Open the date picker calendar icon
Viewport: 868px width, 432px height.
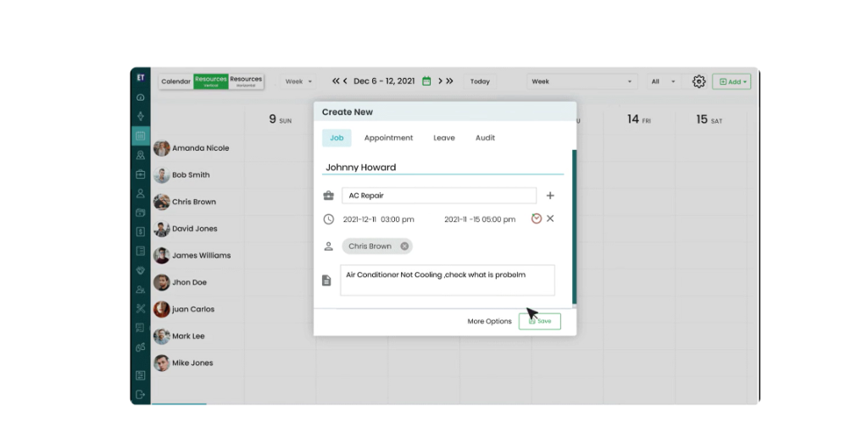pyautogui.click(x=426, y=81)
